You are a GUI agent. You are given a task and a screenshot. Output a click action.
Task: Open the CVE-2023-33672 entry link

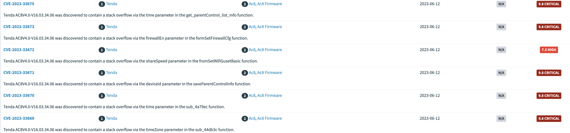[x=19, y=50]
